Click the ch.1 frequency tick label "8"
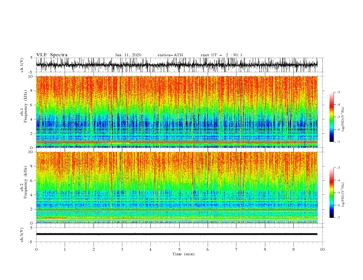Image resolution: width=363 pixels, height=280 pixels. 32,91
